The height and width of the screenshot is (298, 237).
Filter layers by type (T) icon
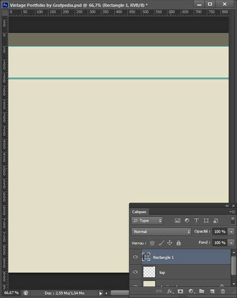pyautogui.click(x=196, y=220)
